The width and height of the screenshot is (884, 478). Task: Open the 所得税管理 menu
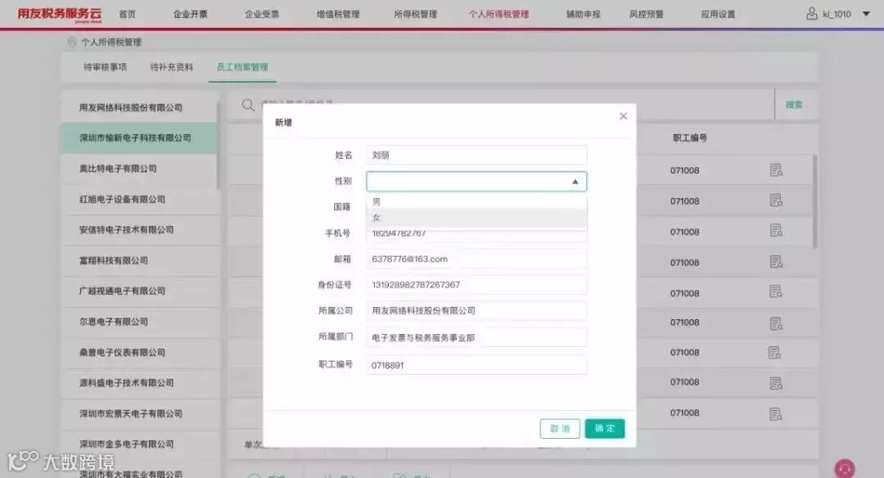pyautogui.click(x=416, y=14)
